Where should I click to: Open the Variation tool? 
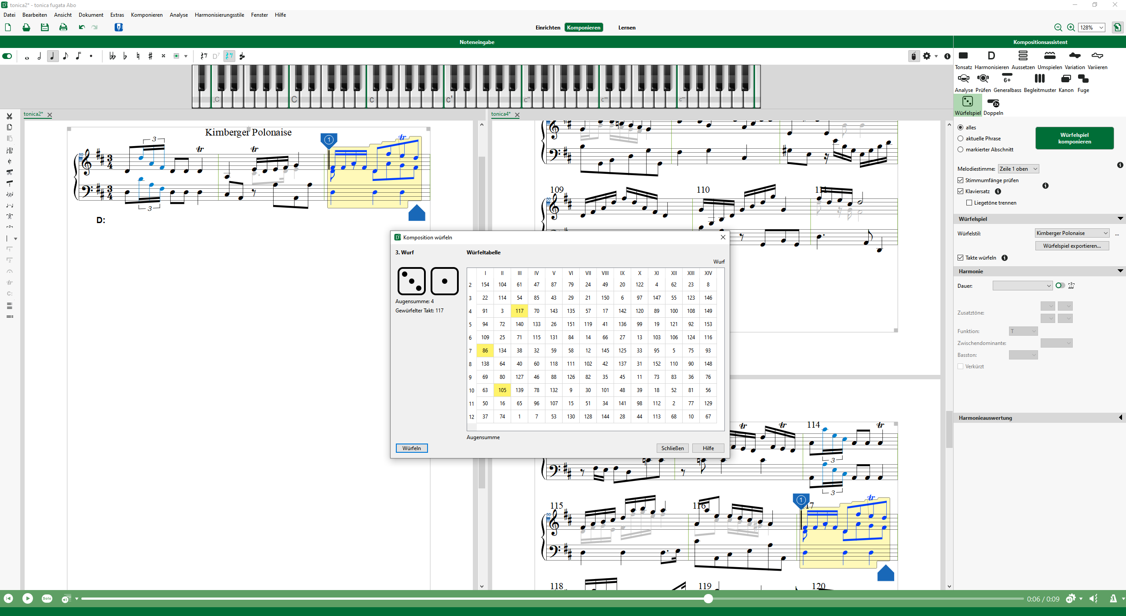coord(1075,60)
